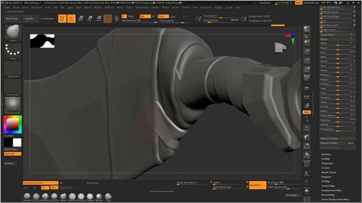Click the DynaMesh button
The image size is (362, 203).
257,185
